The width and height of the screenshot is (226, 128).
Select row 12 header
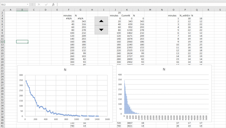click(x=2, y=42)
